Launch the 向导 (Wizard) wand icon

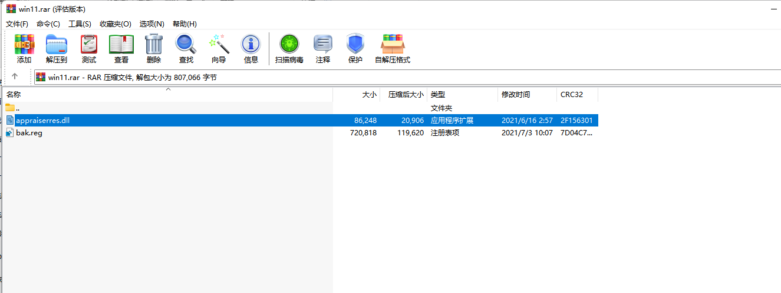tap(219, 48)
